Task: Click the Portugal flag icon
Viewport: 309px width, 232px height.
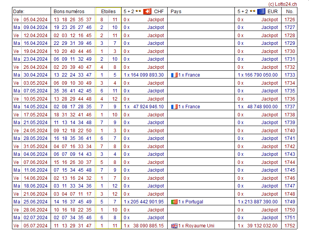Action: coord(174,202)
